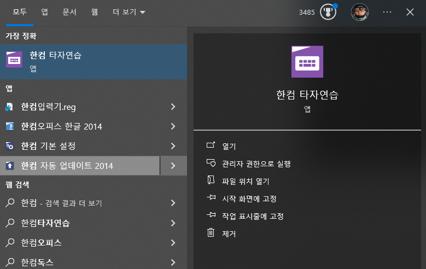The width and height of the screenshot is (426, 269).
Task: Select the 한컴타자연습 web suggestion
Action: 80,223
